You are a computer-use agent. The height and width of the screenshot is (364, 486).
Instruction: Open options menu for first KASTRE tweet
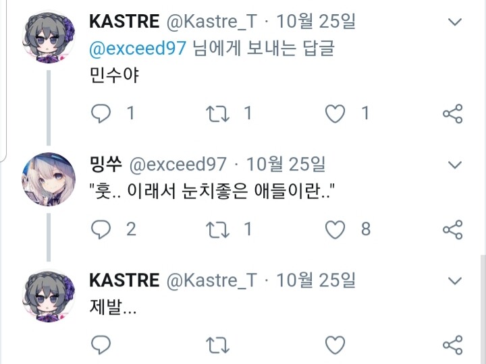[x=455, y=22]
